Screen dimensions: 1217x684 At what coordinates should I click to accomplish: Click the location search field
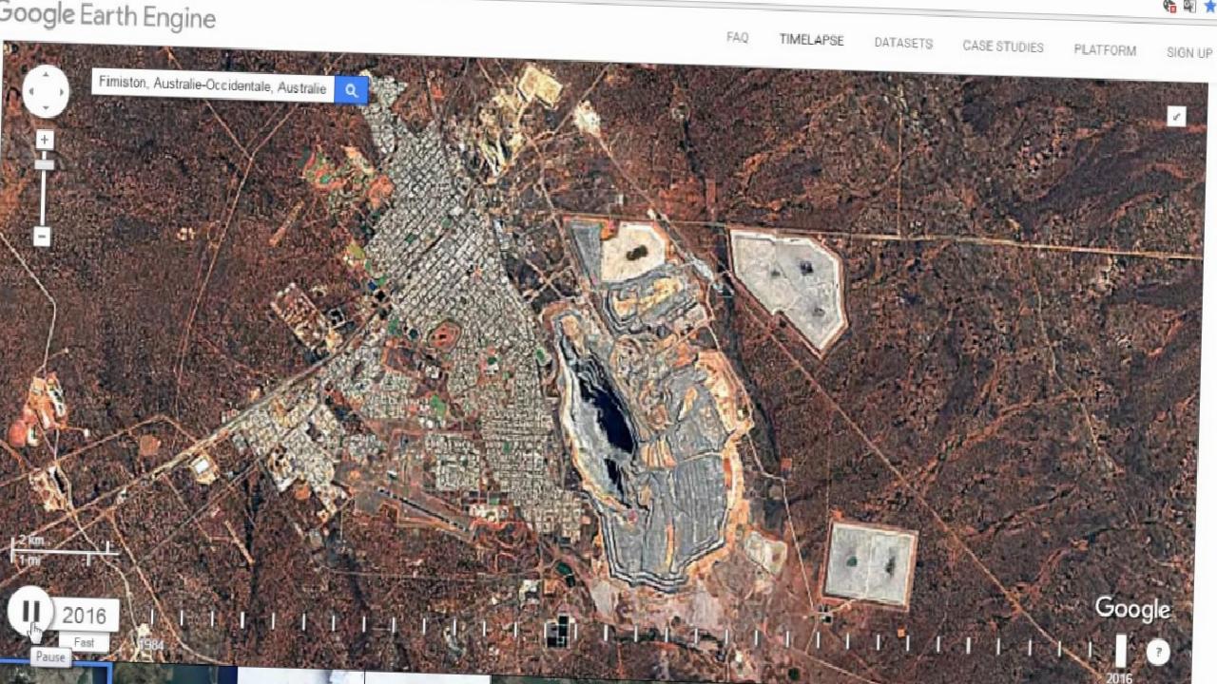[213, 86]
